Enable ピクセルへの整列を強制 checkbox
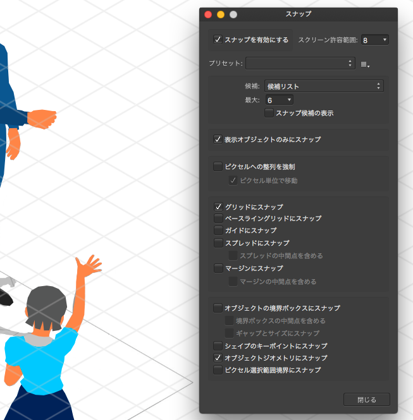 click(218, 166)
